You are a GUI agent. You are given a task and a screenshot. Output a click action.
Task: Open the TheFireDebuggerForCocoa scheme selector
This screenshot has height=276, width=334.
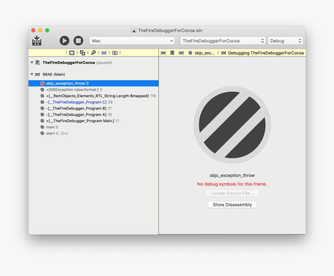click(x=223, y=40)
